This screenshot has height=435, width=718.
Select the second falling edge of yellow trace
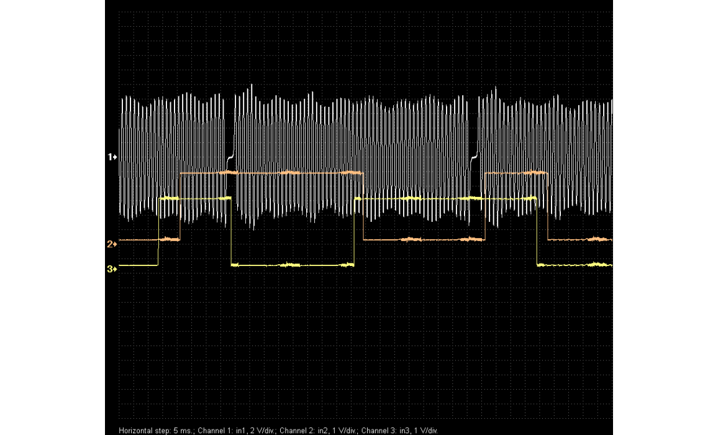[x=537, y=231]
